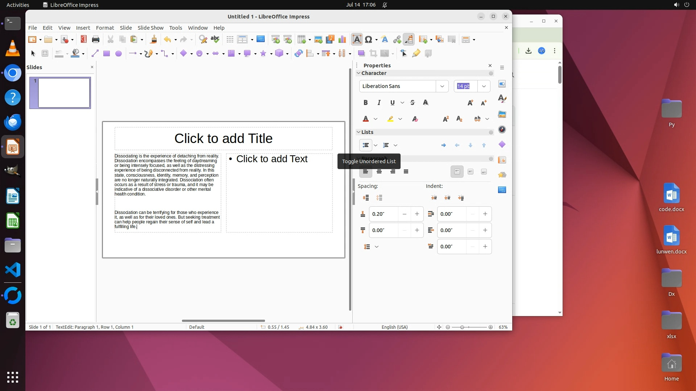696x391 pixels.
Task: Insert a chart from toolbar
Action: pos(342,39)
